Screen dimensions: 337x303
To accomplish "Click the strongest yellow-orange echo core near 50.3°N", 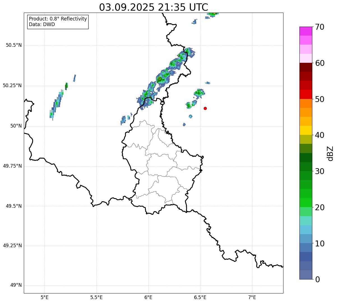I will [x=160, y=79].
